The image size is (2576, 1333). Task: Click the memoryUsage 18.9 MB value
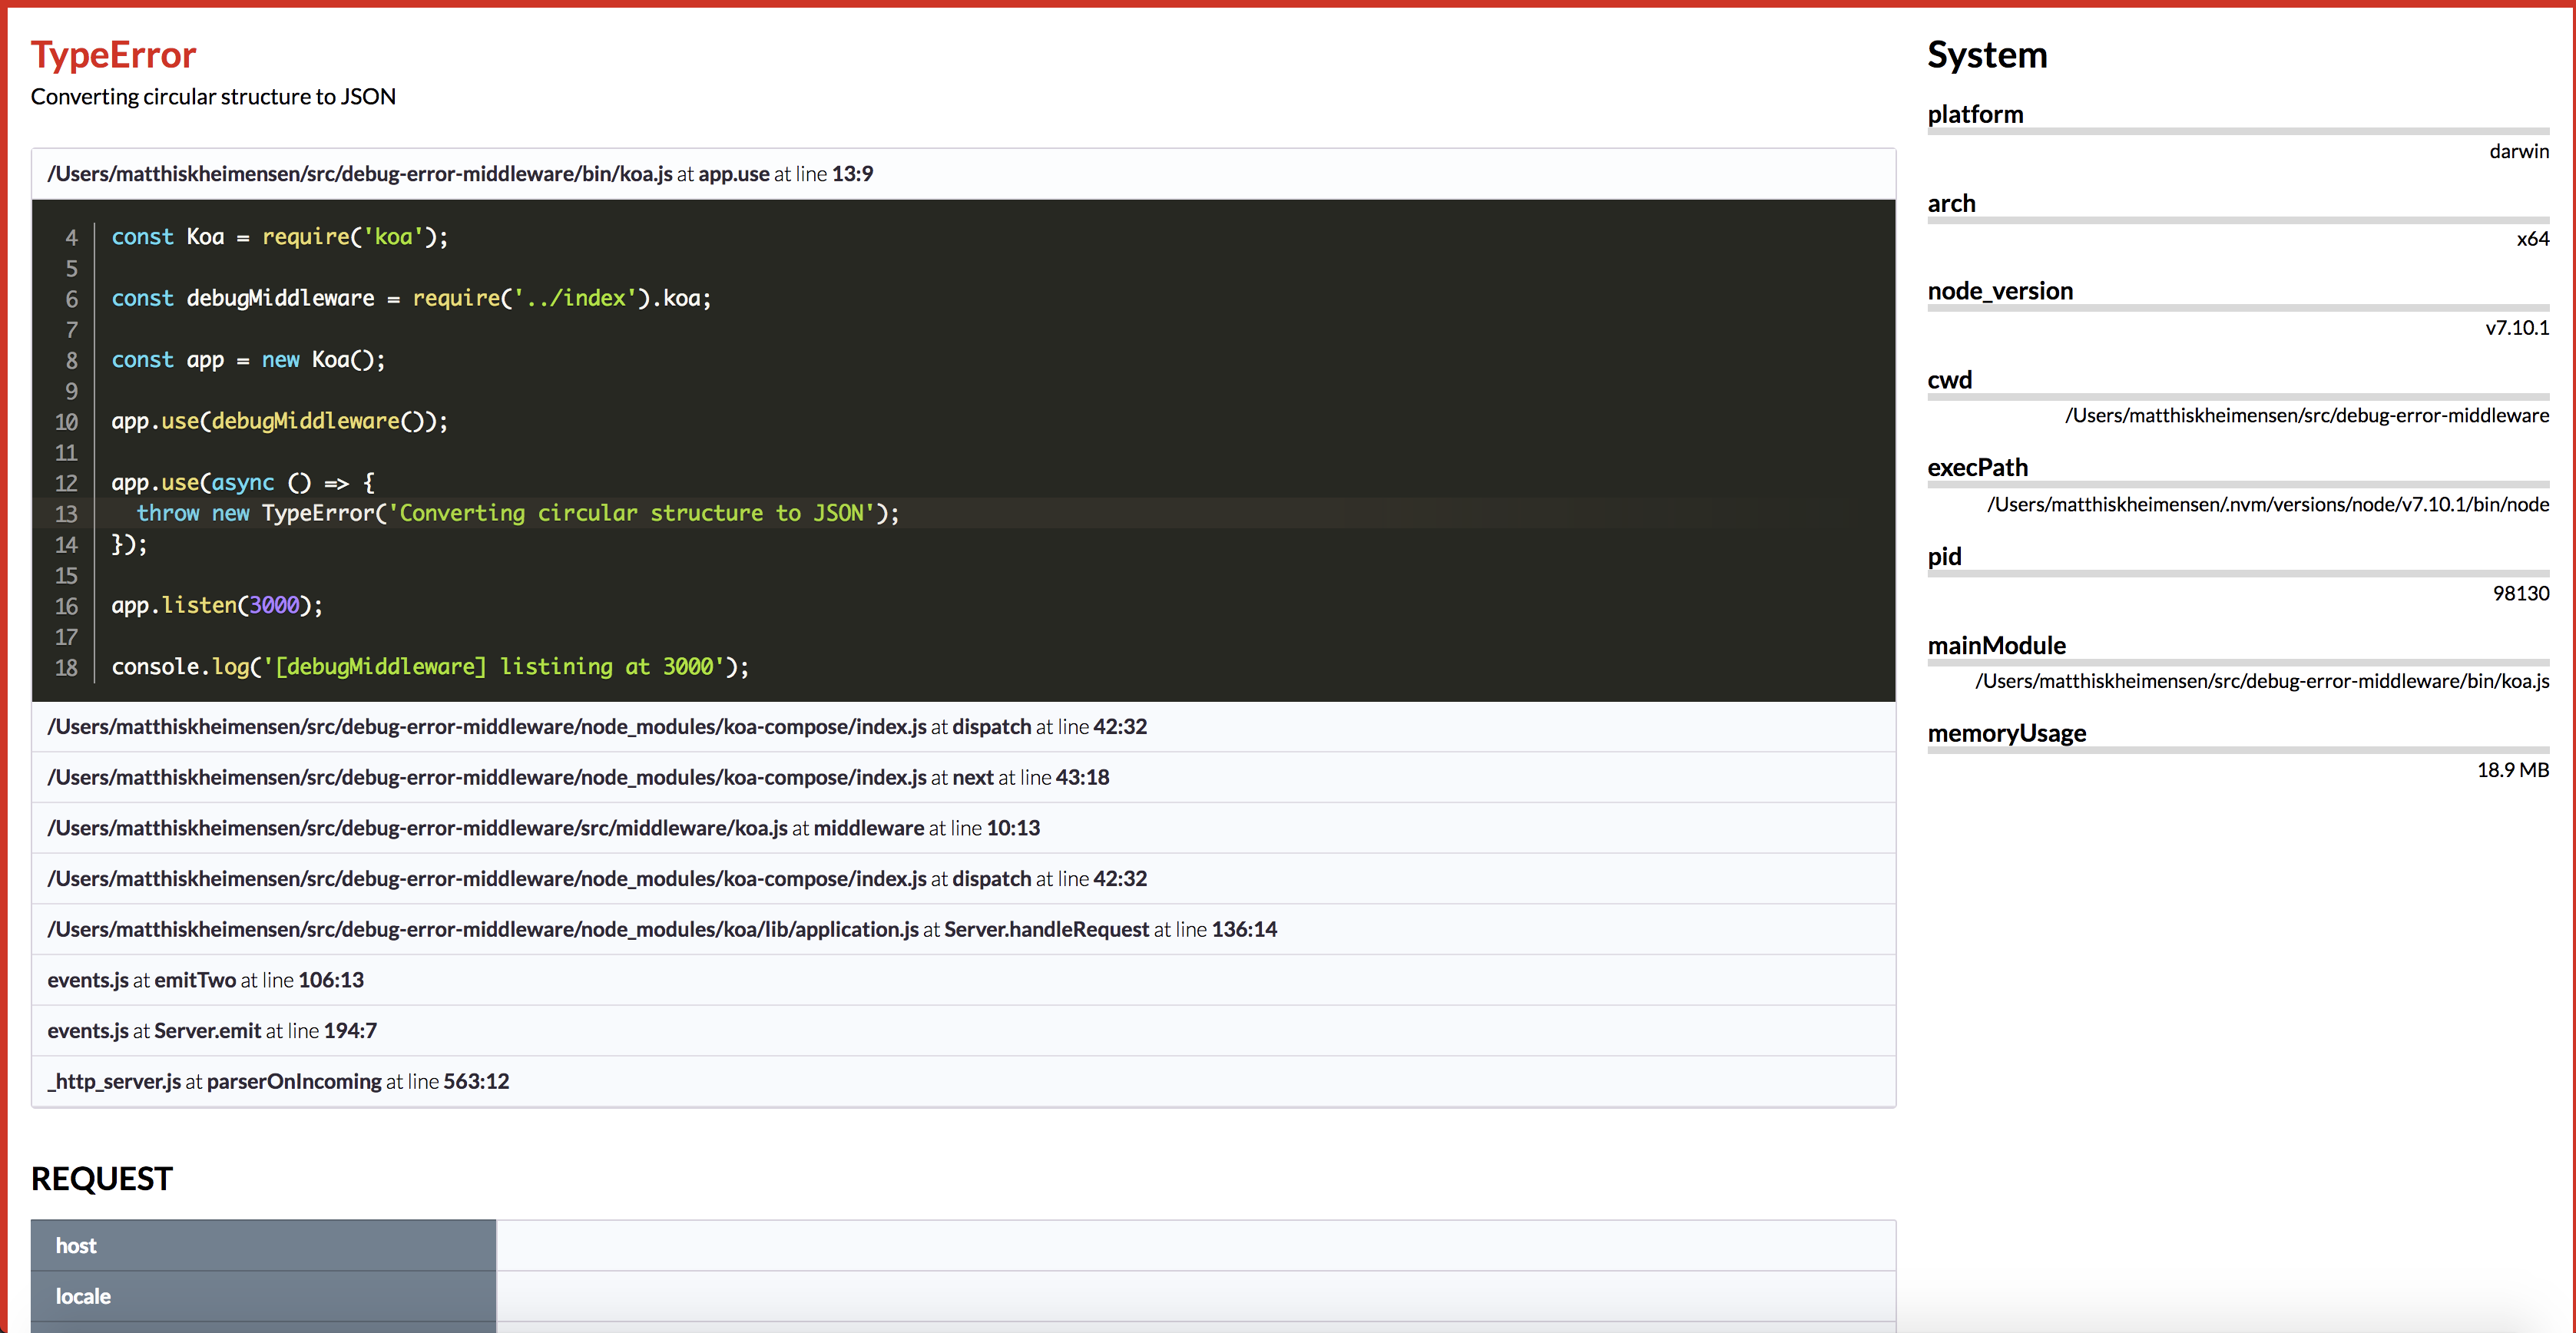[x=2512, y=770]
